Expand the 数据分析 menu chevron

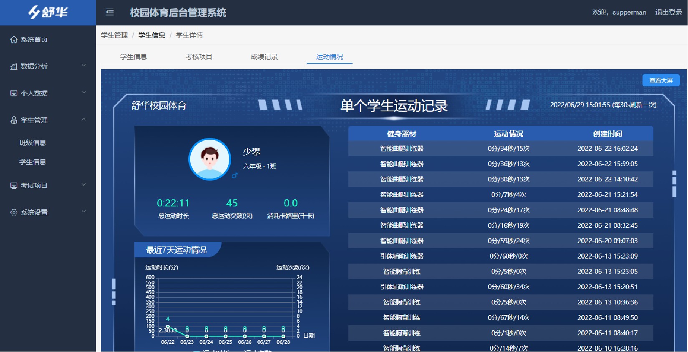83,65
